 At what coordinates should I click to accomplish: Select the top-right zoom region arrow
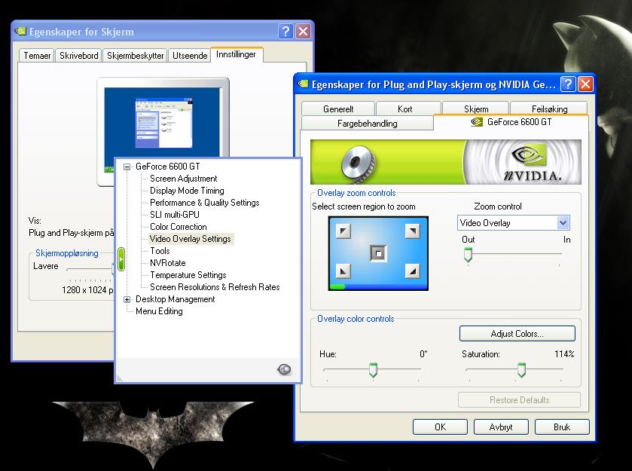click(412, 231)
